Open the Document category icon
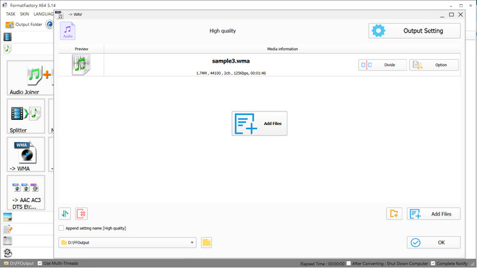477x268 pixels. point(7,229)
